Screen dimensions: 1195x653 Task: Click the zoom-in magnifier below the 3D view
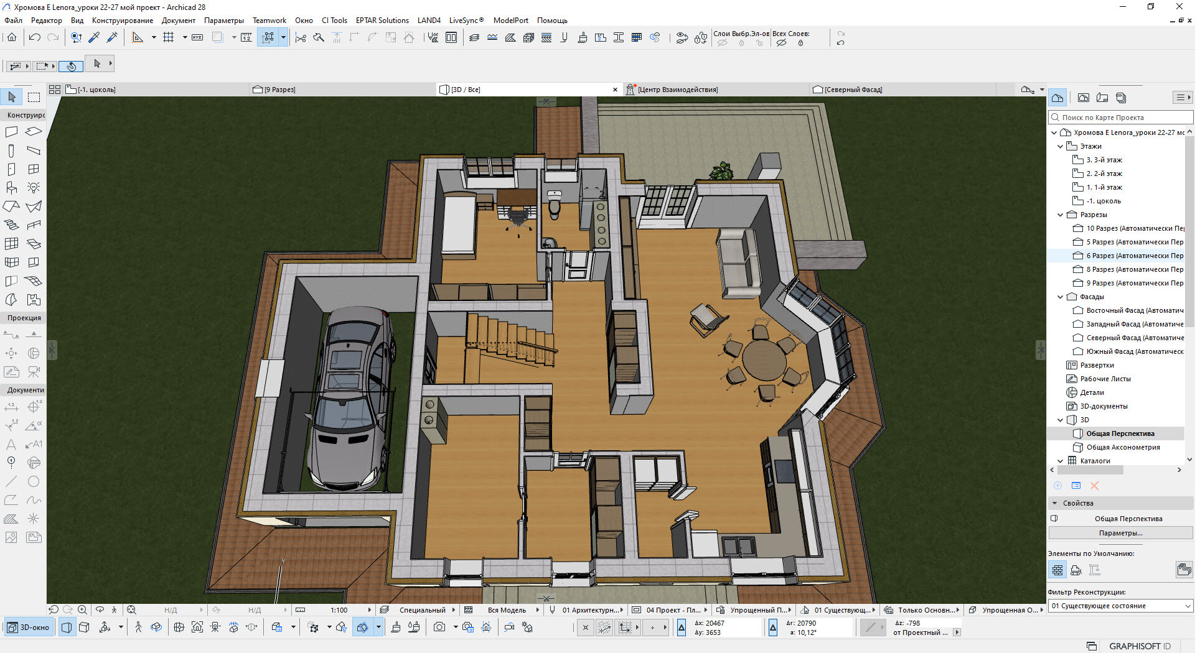pyautogui.click(x=82, y=610)
